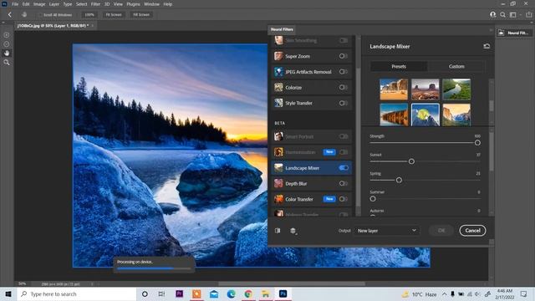Open the File menu
535x301 pixels.
click(x=15, y=4)
